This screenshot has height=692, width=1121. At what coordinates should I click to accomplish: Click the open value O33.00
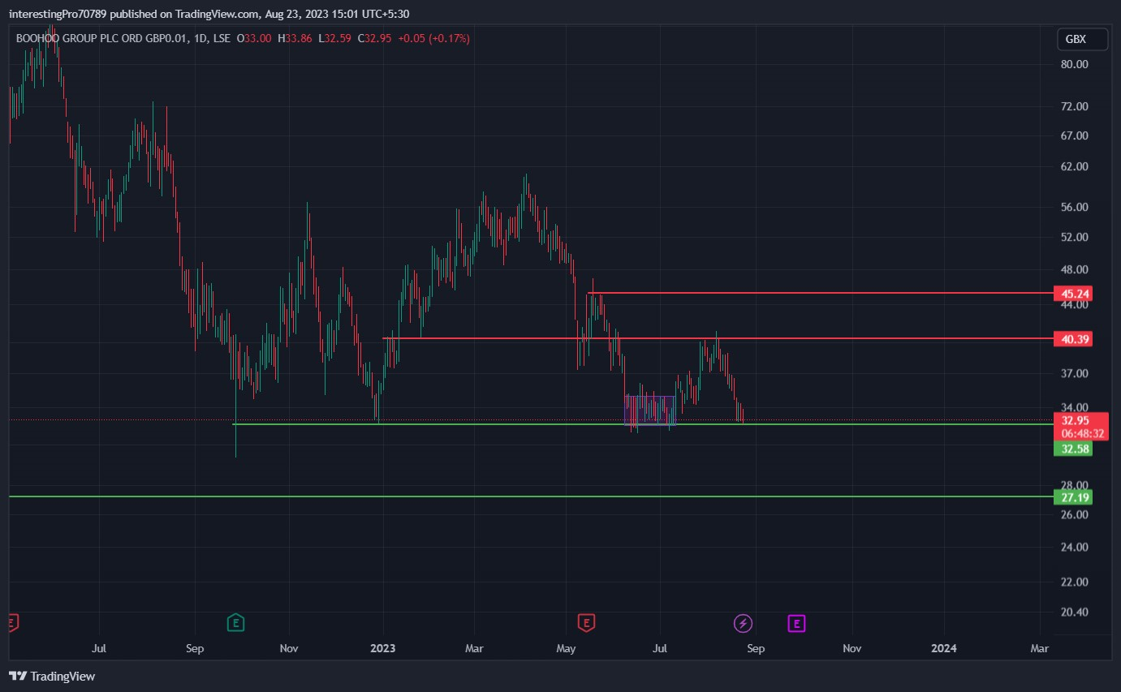point(252,38)
